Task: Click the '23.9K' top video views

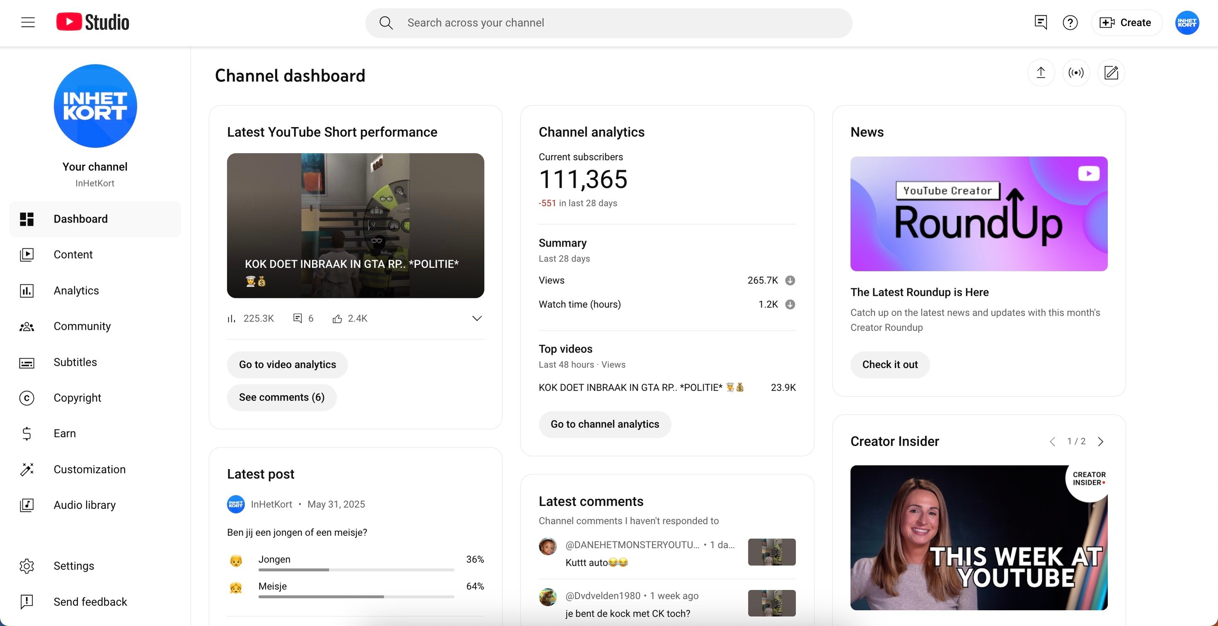Action: point(783,387)
